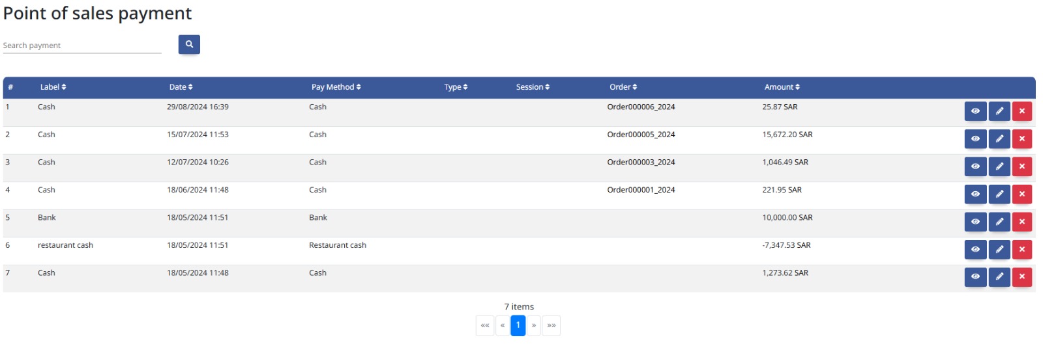
Task: Go to next page of results
Action: [534, 325]
